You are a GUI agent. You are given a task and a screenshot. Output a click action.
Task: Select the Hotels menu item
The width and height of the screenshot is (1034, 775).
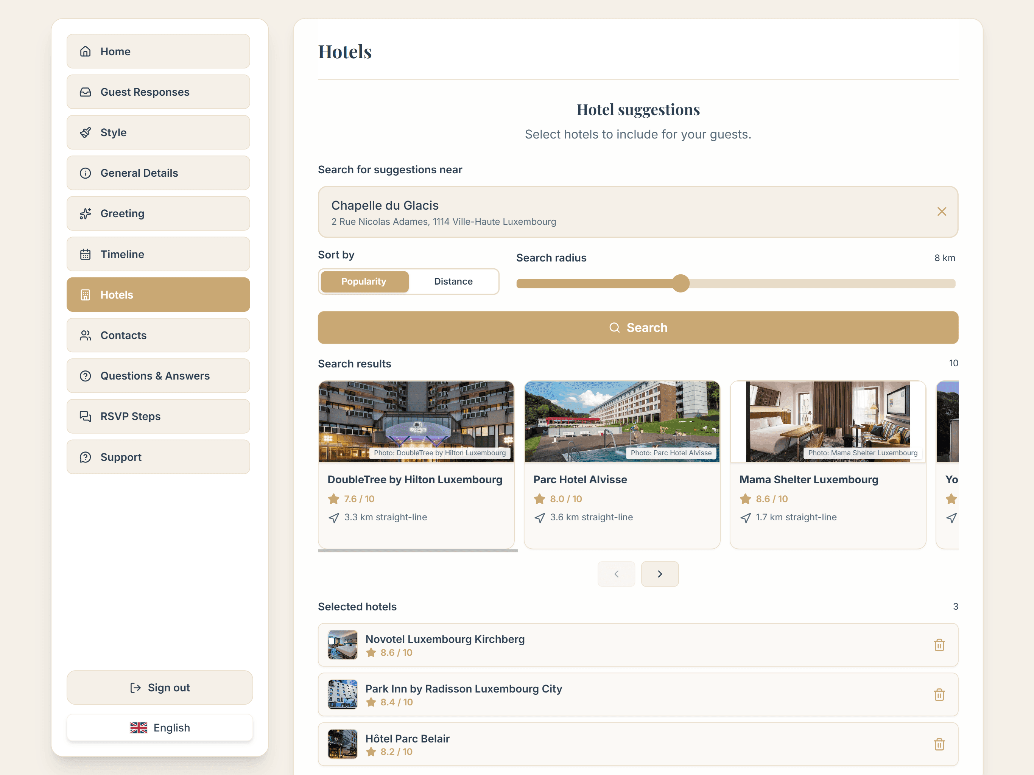point(158,295)
